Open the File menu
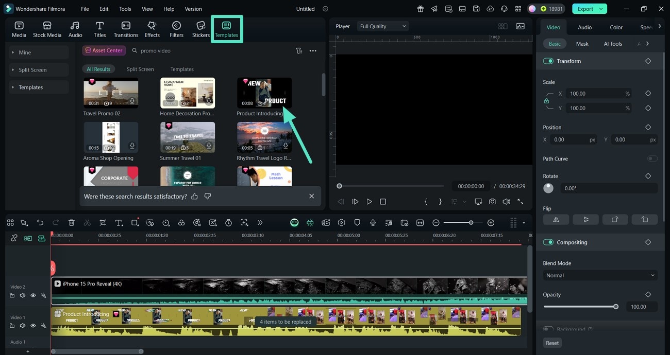Viewport: 670px width, 355px height. coord(85,9)
